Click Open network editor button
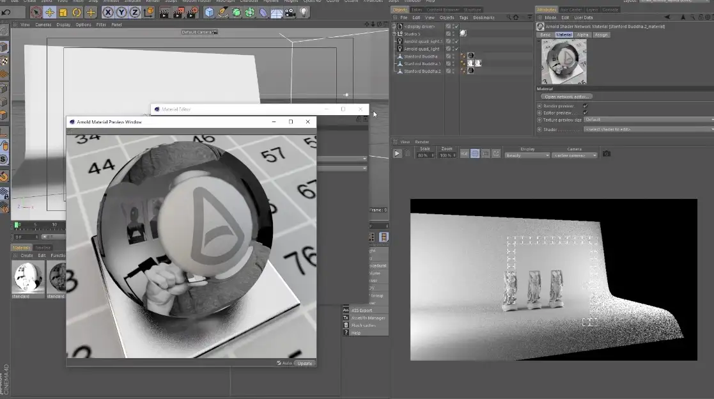 [566, 97]
